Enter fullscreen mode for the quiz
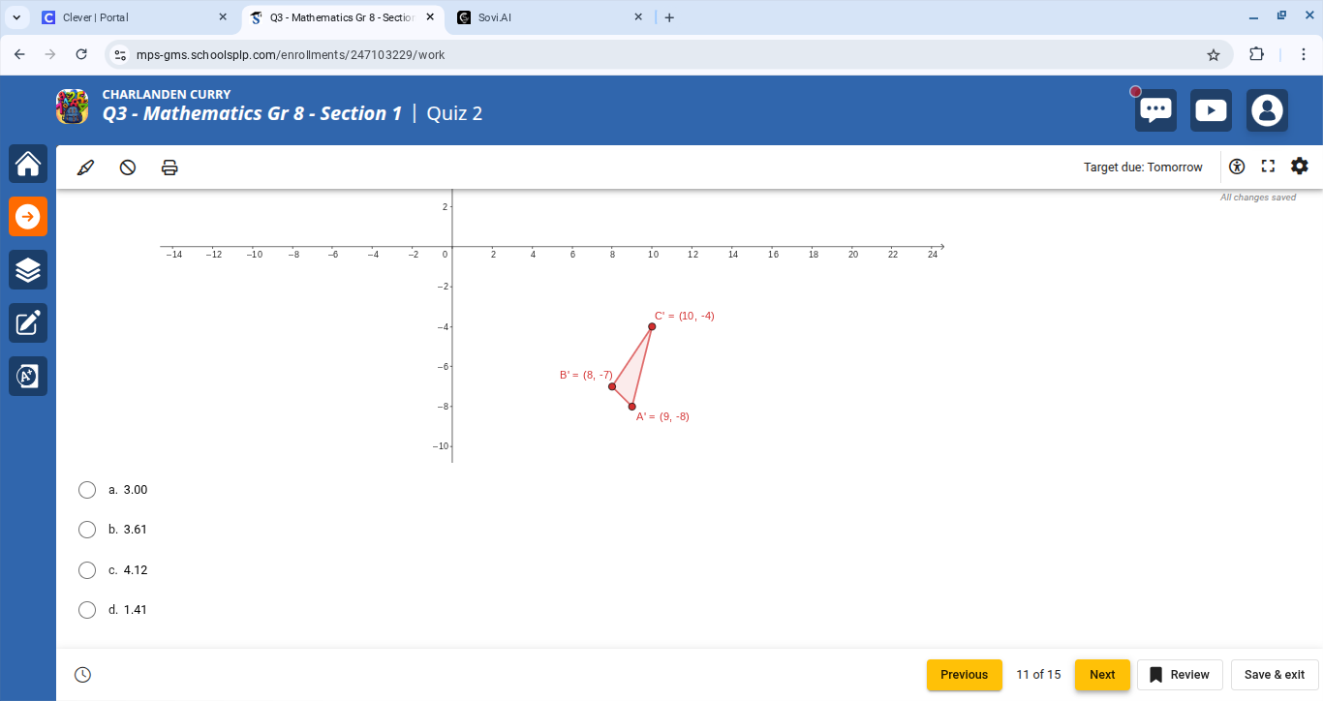This screenshot has width=1323, height=701. (1268, 167)
